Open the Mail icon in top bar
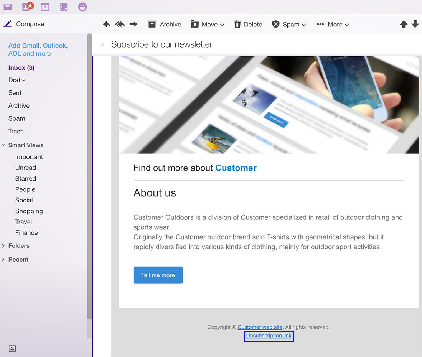The width and height of the screenshot is (422, 357). point(8,7)
